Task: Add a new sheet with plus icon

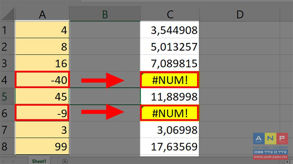Action: [x=65, y=161]
